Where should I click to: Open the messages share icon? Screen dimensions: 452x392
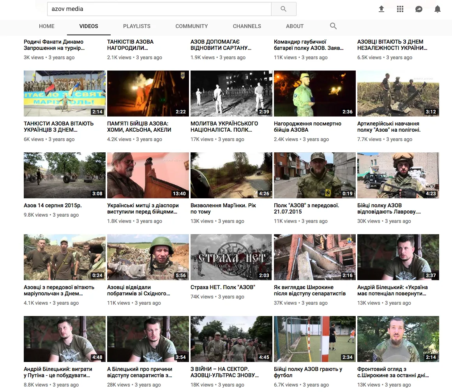pyautogui.click(x=419, y=9)
